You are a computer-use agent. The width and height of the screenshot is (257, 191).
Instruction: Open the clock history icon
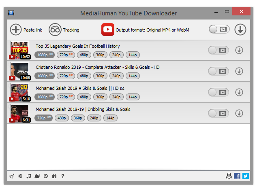tap(46, 176)
